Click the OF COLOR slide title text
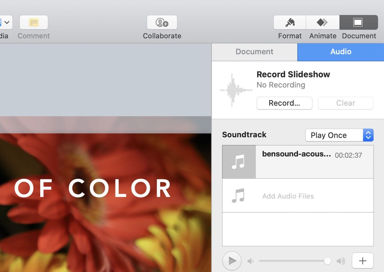The width and height of the screenshot is (384, 272). click(93, 189)
